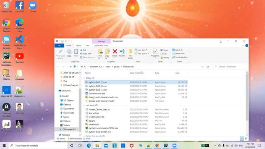
Task: Click the taskbar search box
Action: tap(38, 146)
